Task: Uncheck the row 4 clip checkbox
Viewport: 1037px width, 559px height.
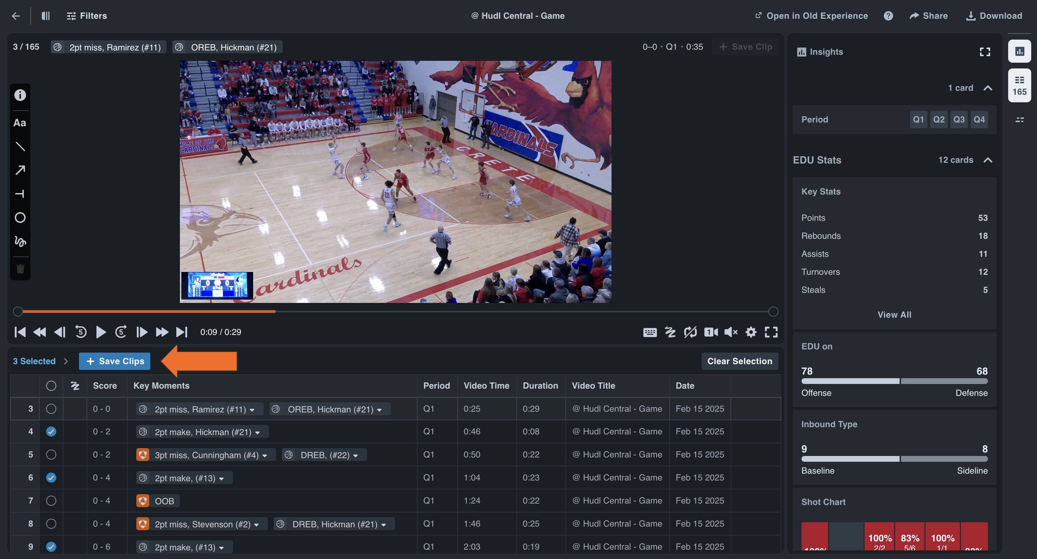Action: pos(51,431)
